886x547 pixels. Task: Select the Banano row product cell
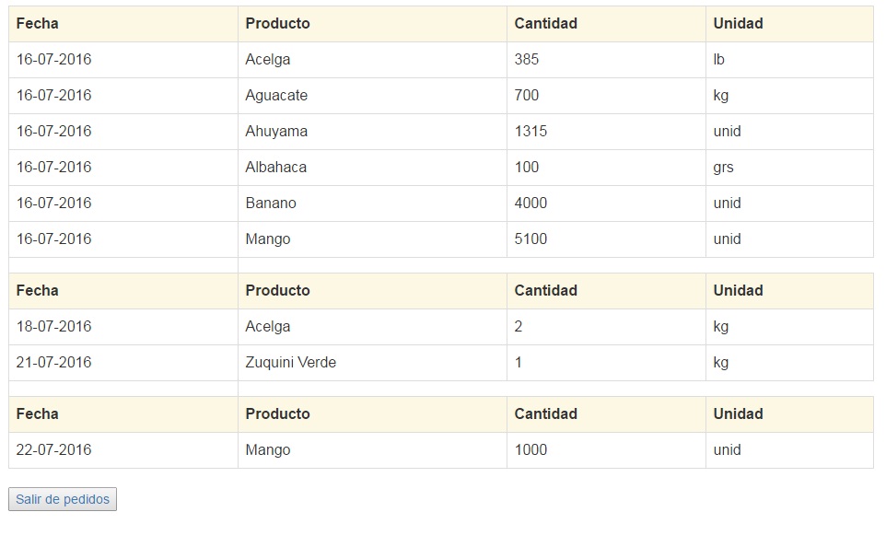point(271,203)
